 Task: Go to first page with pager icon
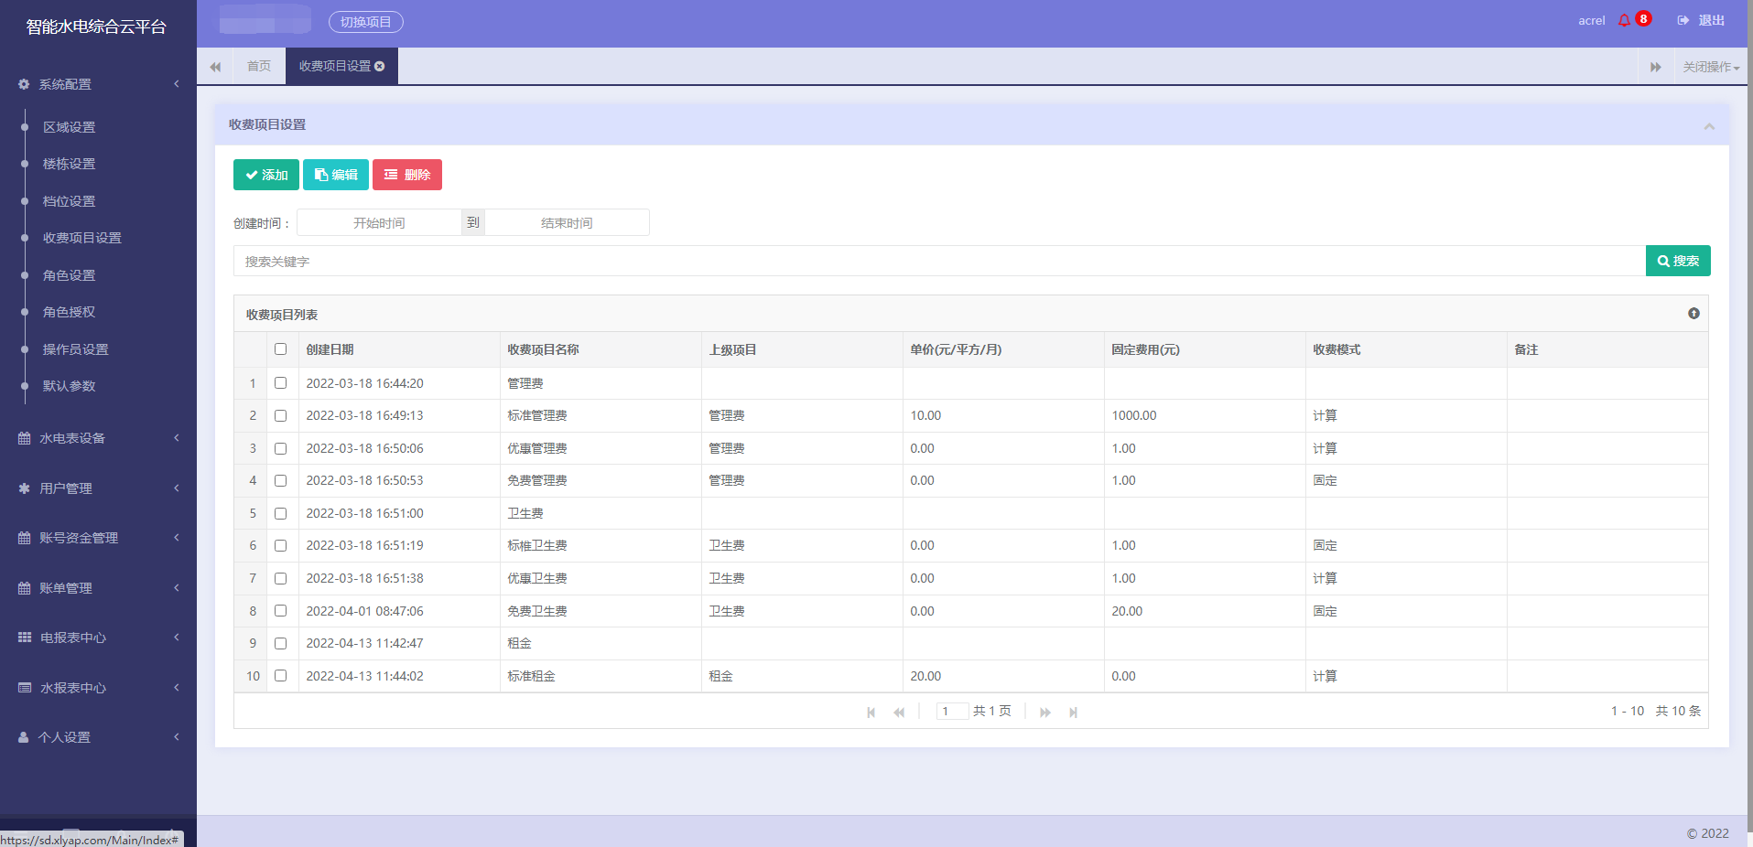(871, 713)
